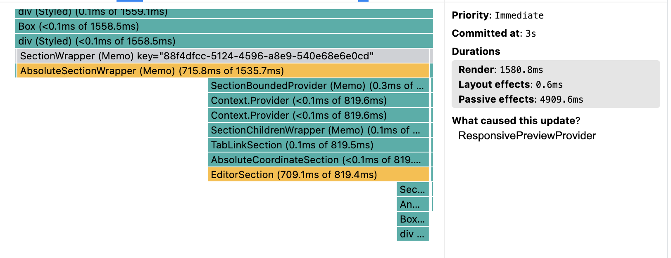671x258 pixels.
Task: Click the TabLinkSection (0.1ms of 819.5ms) bar
Action: [x=318, y=145]
